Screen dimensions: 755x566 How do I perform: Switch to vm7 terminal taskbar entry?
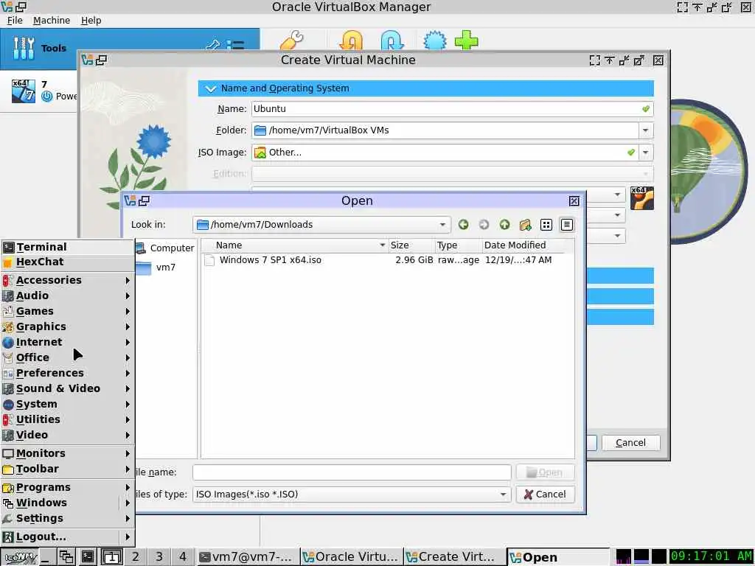coord(248,557)
